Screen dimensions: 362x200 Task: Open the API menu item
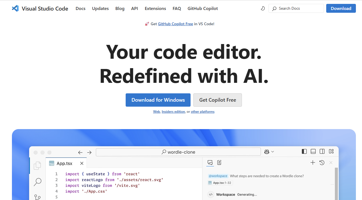click(135, 9)
